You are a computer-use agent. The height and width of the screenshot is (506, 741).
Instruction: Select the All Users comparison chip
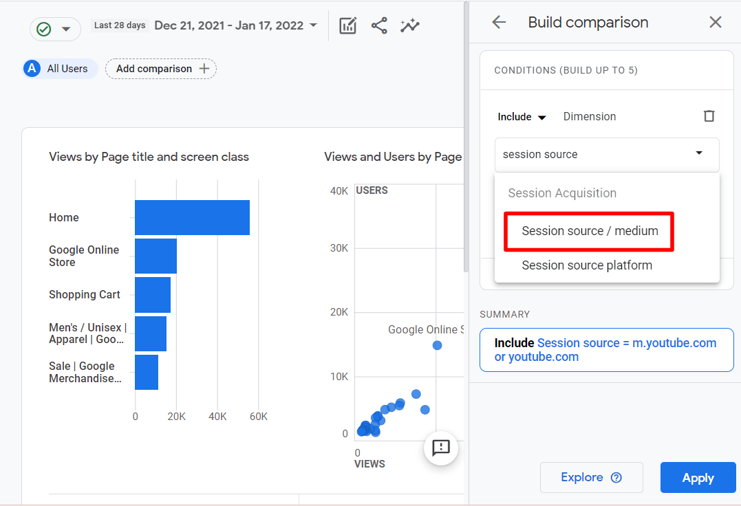point(59,69)
